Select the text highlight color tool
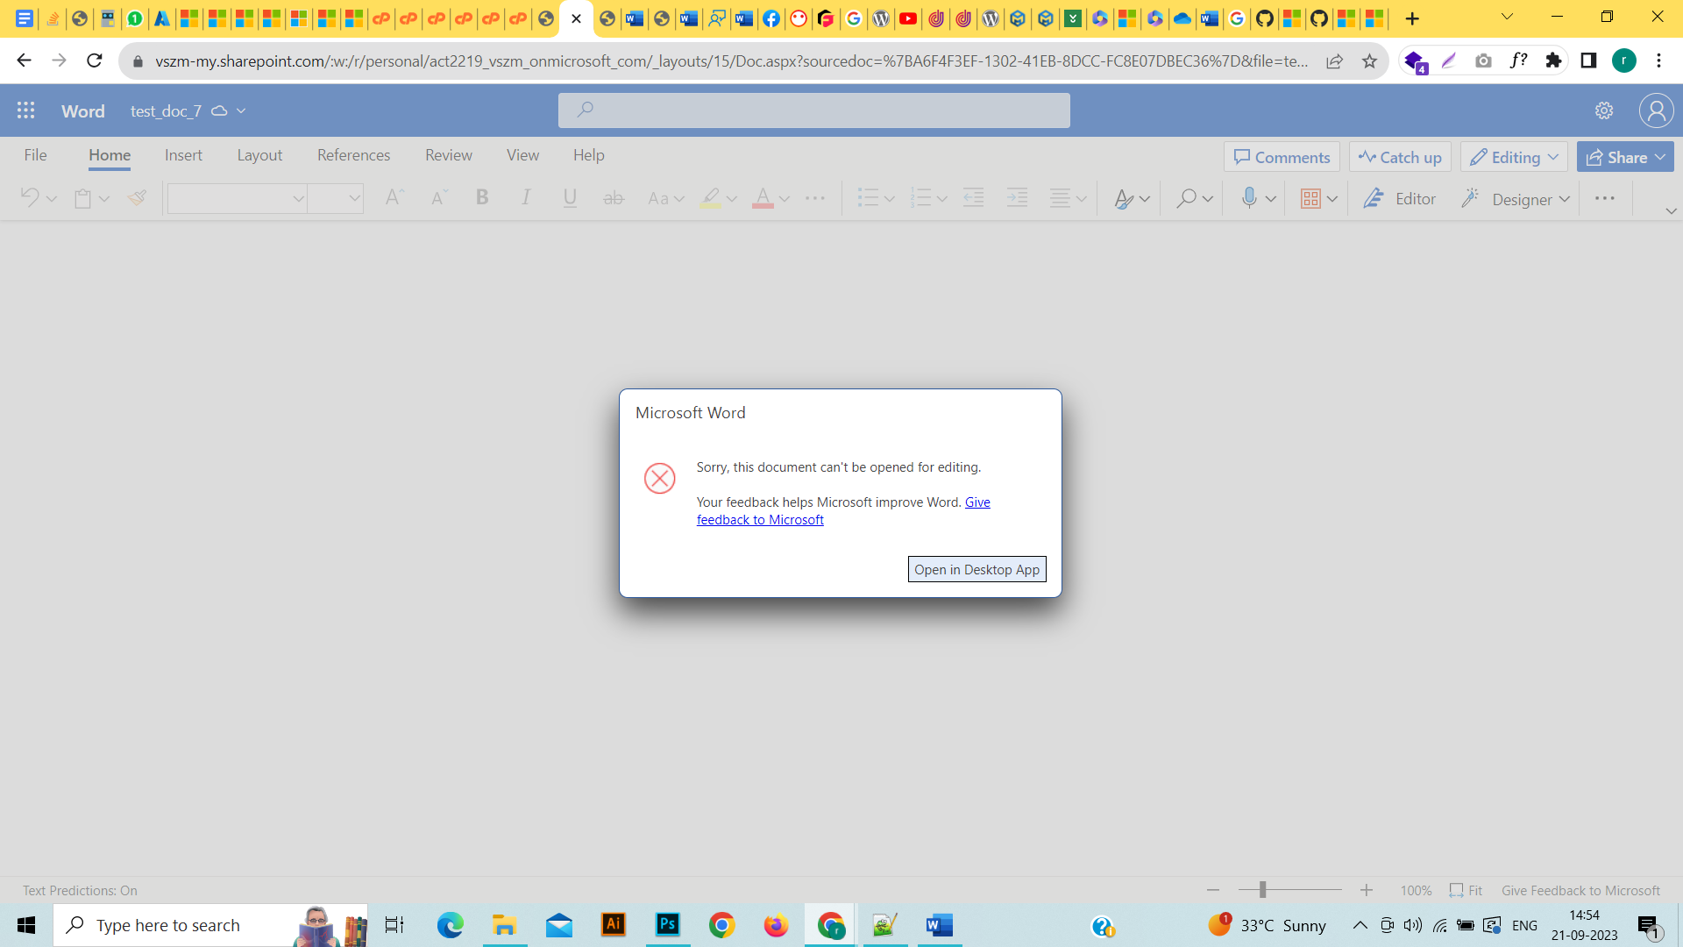Image resolution: width=1683 pixels, height=947 pixels. 710,198
